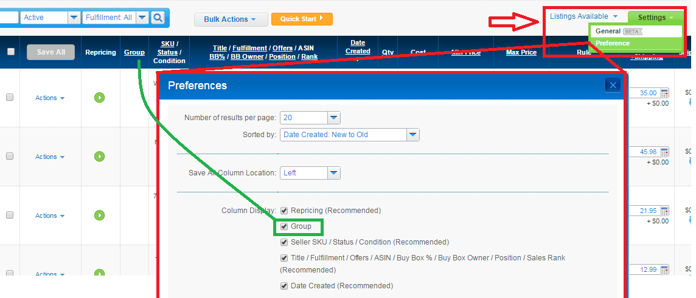Open the Listings Available menu
This screenshot has width=696, height=298.
coord(583,16)
